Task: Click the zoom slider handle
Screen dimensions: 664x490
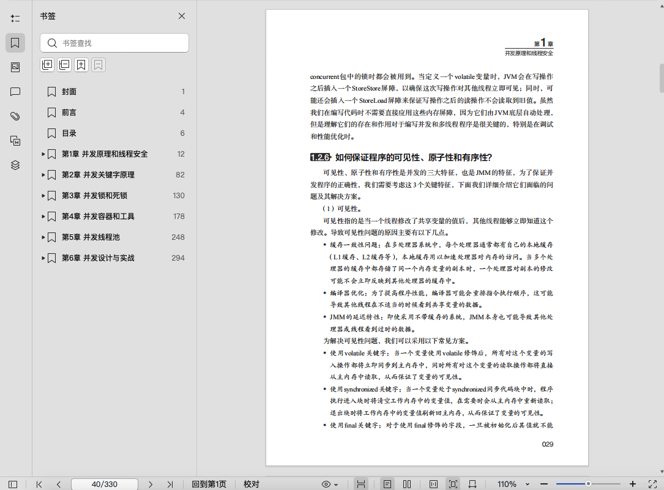Action: [588, 484]
